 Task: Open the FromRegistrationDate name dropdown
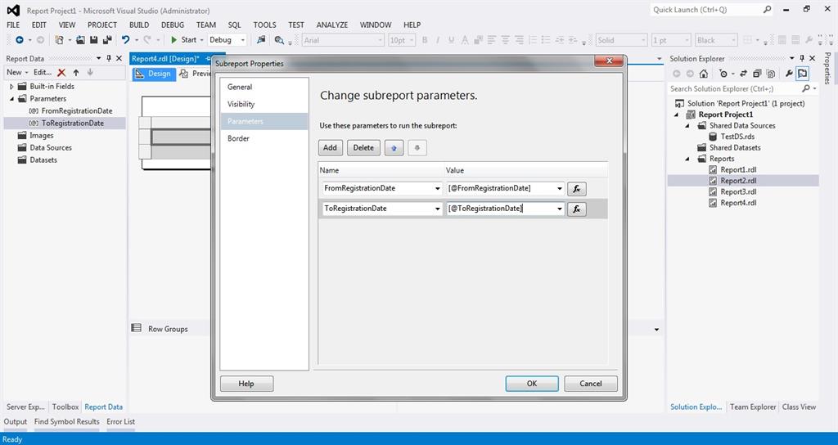438,189
